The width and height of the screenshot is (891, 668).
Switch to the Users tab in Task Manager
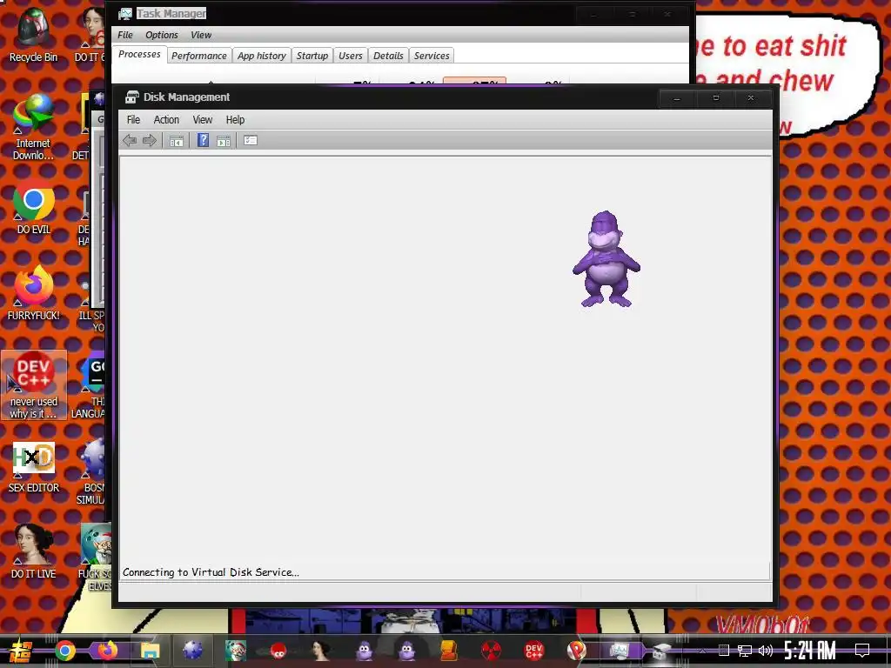[350, 56]
